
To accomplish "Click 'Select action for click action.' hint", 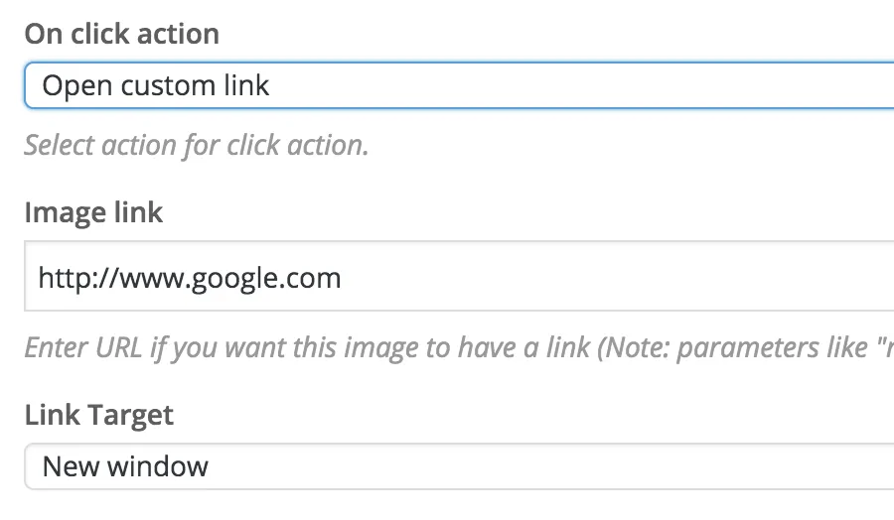I will click(x=197, y=145).
